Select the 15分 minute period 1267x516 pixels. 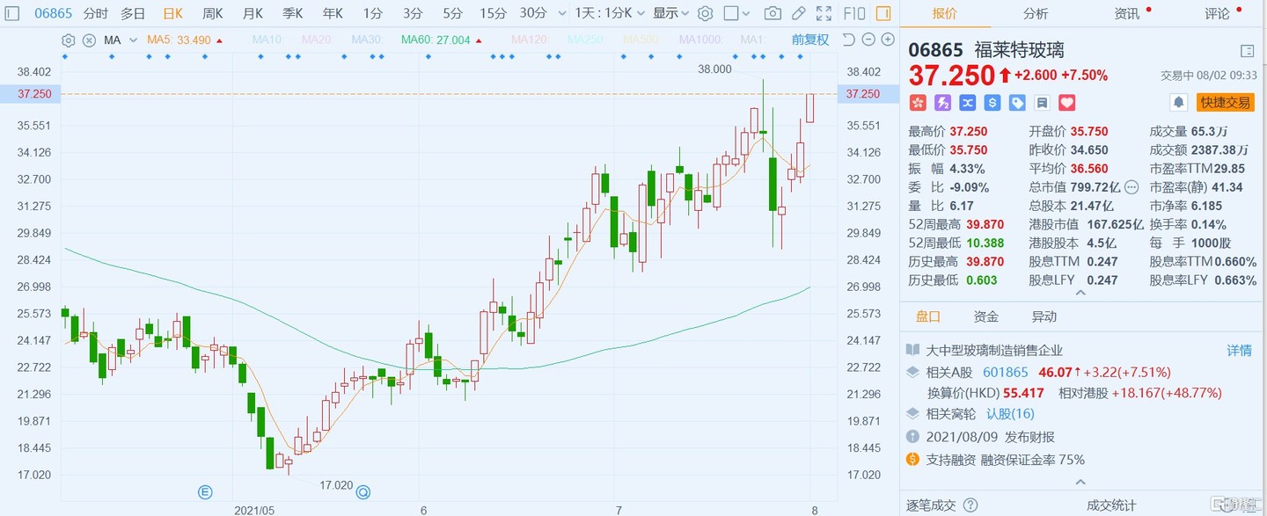(x=494, y=13)
